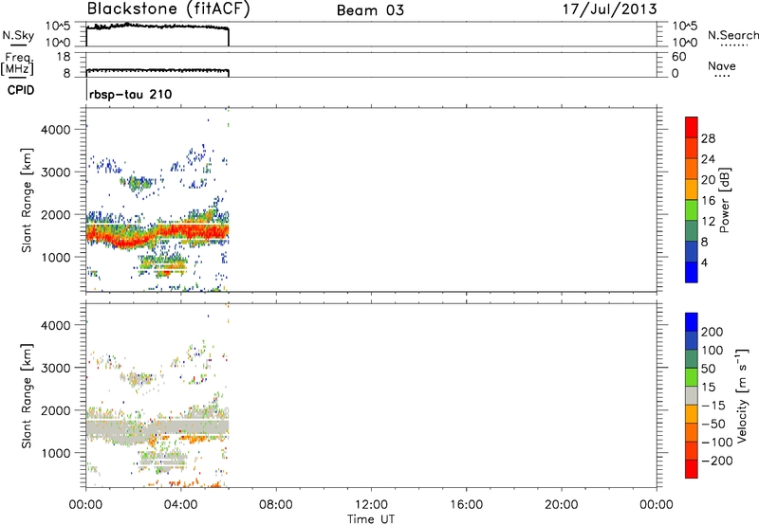Click the blue top of velocity colorbar
The image size is (759, 525).
692,322
